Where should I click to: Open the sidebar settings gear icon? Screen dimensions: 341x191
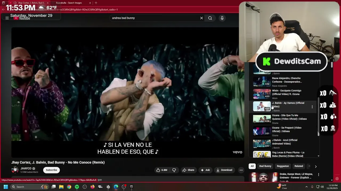pyautogui.click(x=337, y=179)
